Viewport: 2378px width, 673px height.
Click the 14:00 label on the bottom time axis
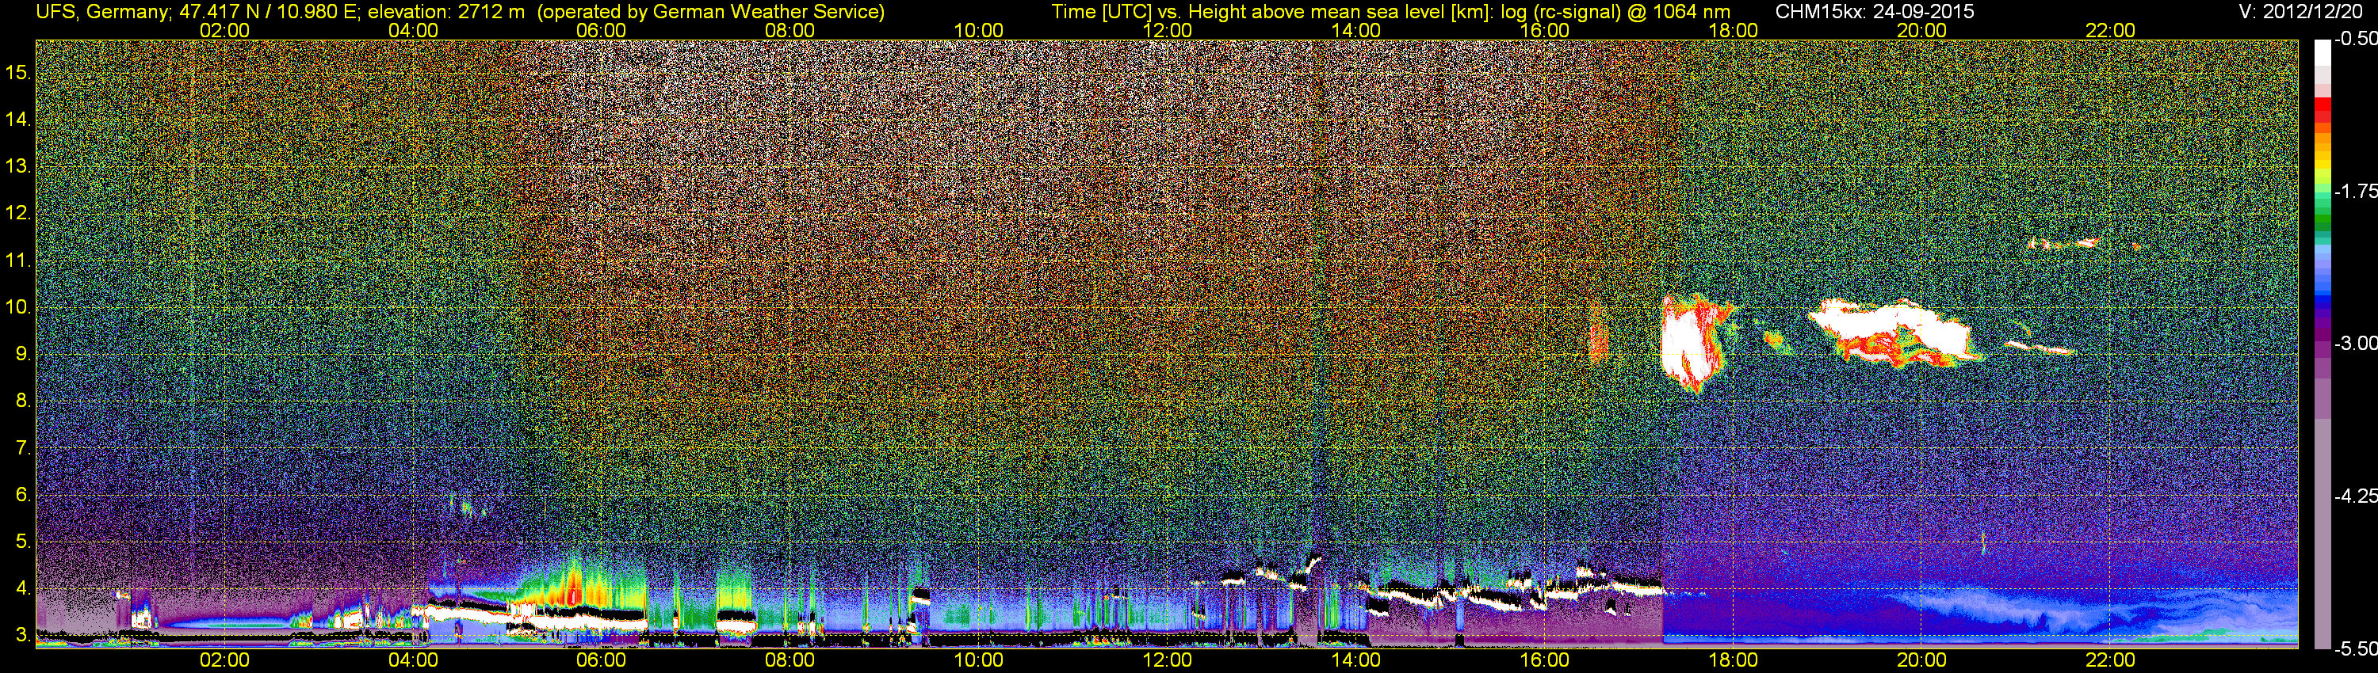point(1356,660)
